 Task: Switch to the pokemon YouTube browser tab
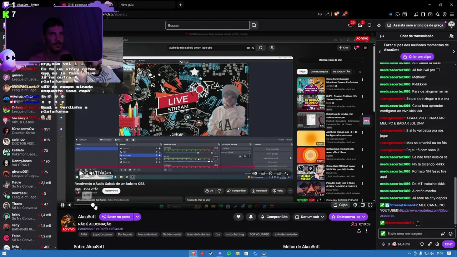pyautogui.click(x=87, y=5)
